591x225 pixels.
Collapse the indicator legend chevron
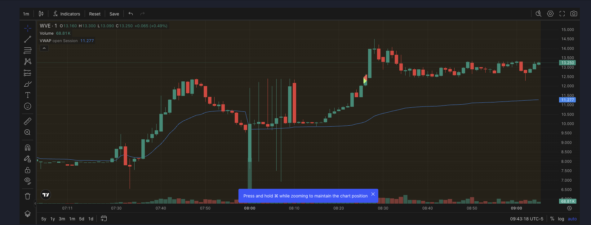pyautogui.click(x=44, y=48)
